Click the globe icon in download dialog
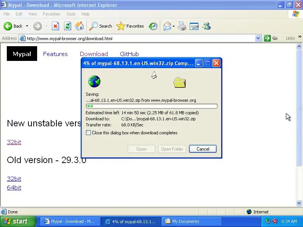 pos(94,81)
